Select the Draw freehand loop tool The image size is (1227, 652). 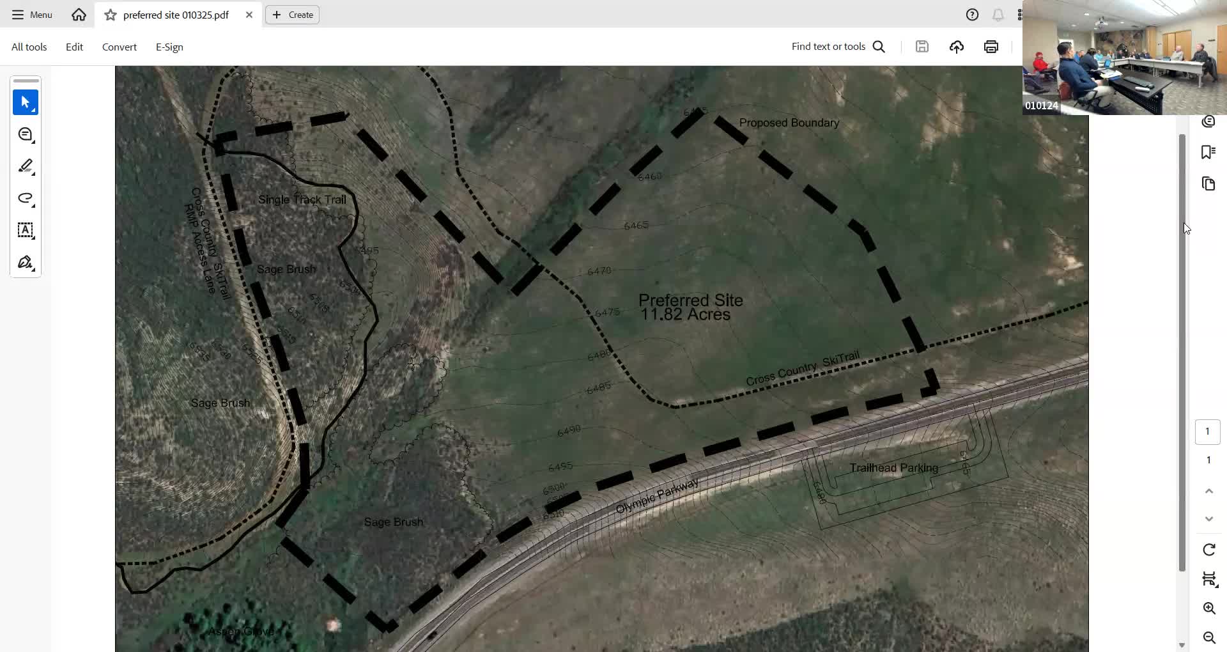point(26,198)
